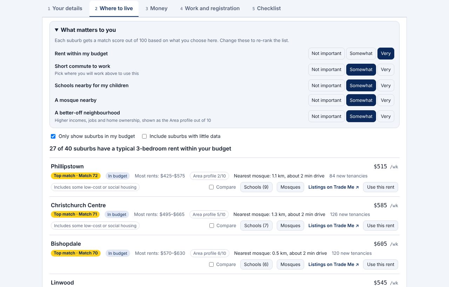Open the Checklist tab

tap(267, 8)
